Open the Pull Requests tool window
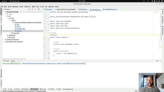Image resolution: width=164 pixels, height=92 pixels. click(1, 30)
